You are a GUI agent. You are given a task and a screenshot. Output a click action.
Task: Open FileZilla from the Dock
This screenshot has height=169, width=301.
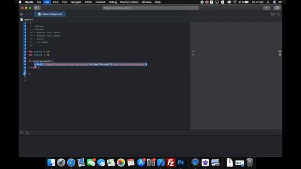(x=171, y=162)
